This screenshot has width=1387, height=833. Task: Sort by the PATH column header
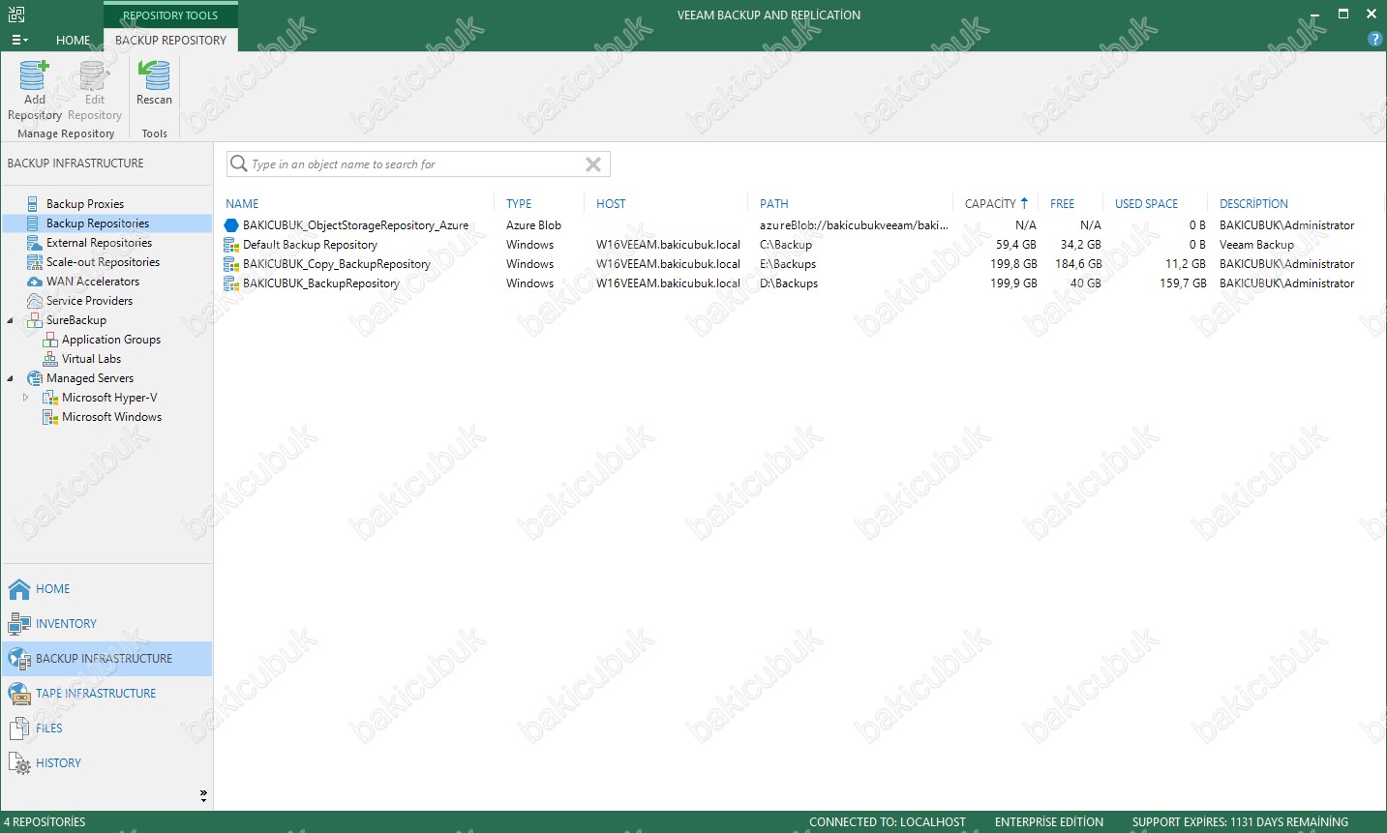click(774, 204)
